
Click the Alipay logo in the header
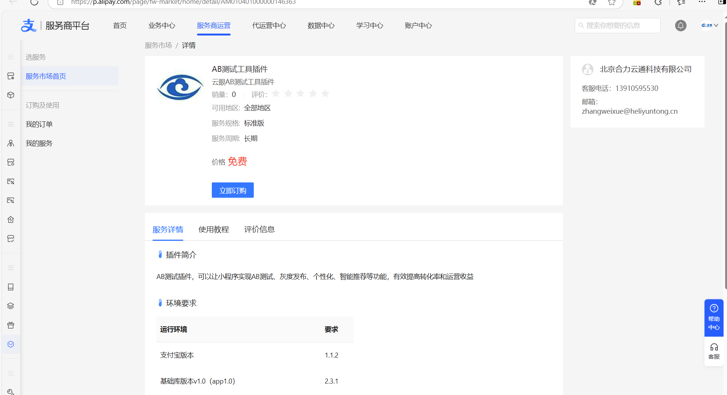(29, 26)
